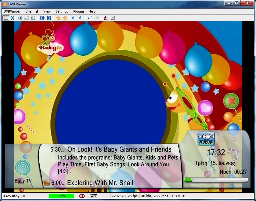Go to previous channel with left arrow
This screenshot has width=256, height=201.
42,18
